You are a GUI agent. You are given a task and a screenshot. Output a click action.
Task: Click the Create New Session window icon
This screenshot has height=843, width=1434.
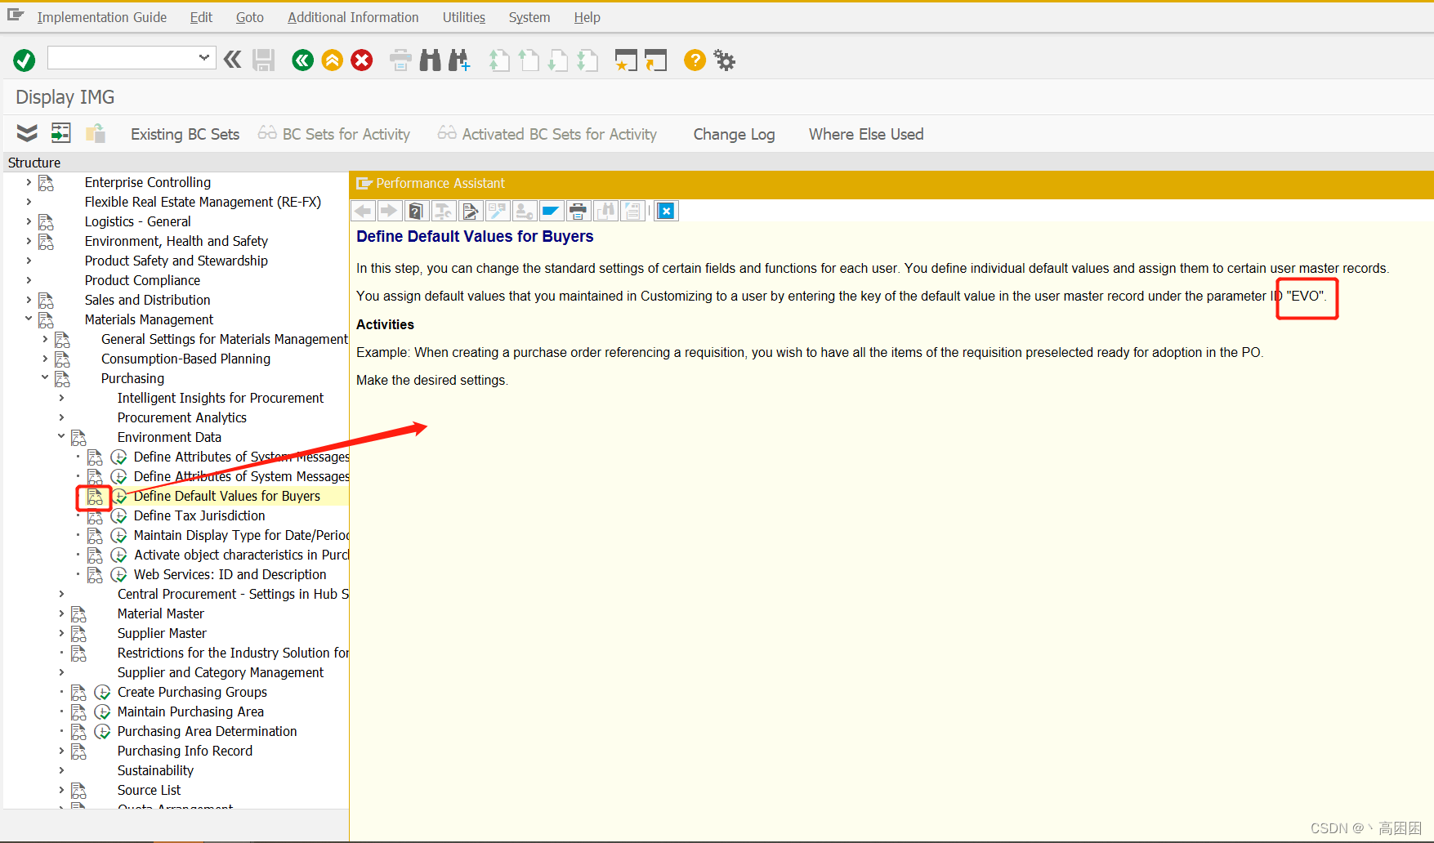pyautogui.click(x=626, y=60)
